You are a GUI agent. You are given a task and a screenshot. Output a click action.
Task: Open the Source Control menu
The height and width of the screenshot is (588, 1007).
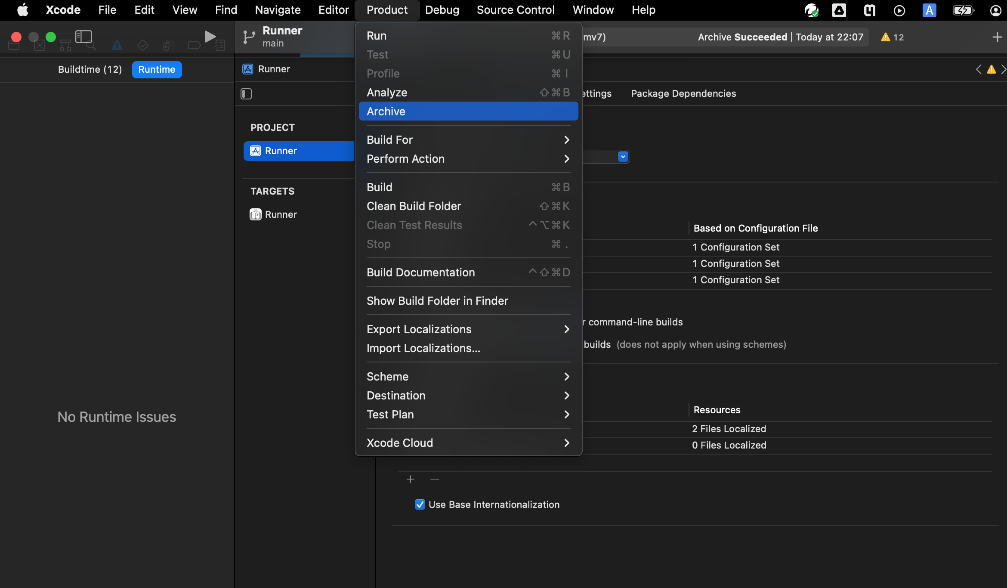click(516, 10)
